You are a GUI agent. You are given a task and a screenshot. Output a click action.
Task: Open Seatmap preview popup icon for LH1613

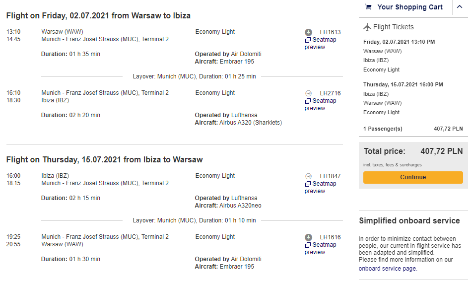coord(308,40)
